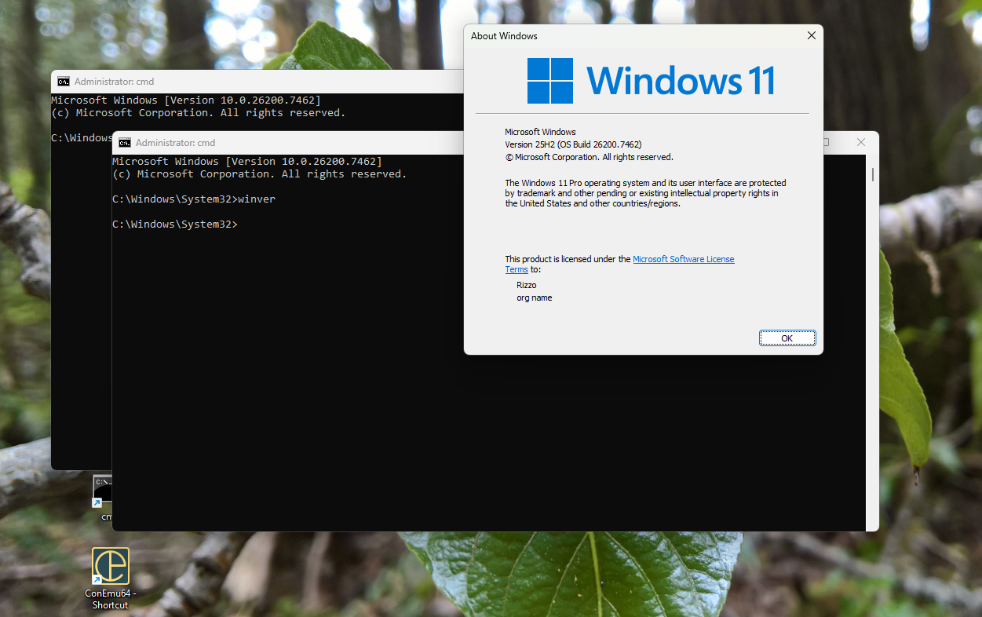Click the ConEmu64 - Shortcut label text
The height and width of the screenshot is (617, 982).
click(111, 599)
